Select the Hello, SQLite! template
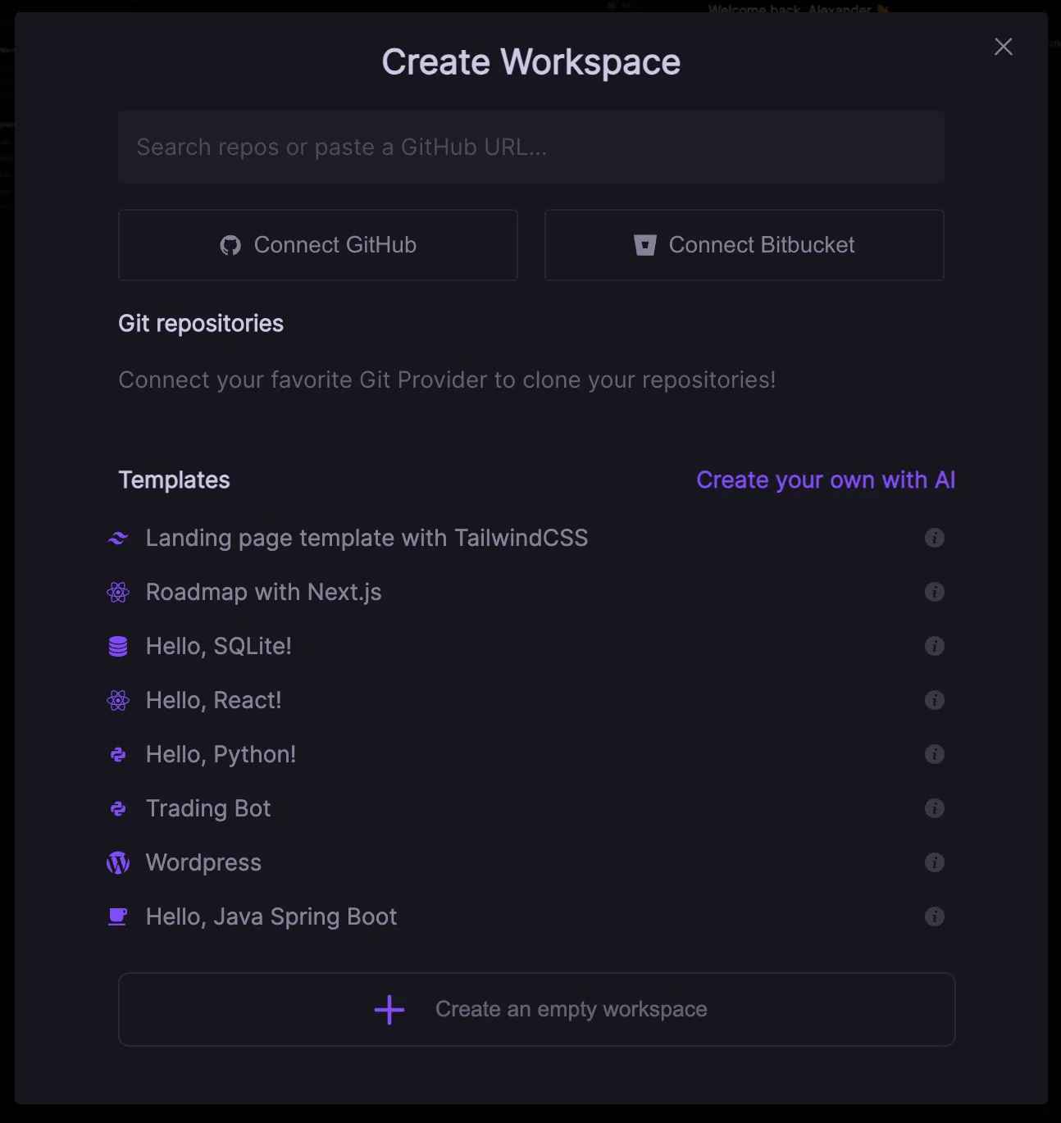The width and height of the screenshot is (1061, 1123). click(218, 646)
